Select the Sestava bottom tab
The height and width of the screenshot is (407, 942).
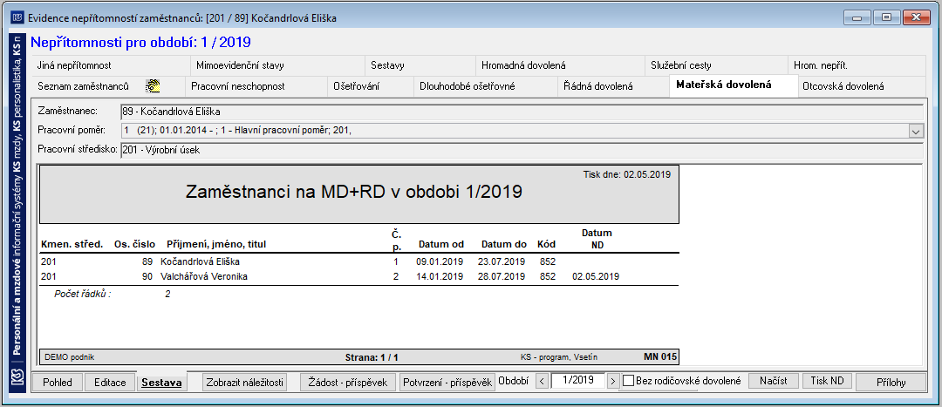(x=161, y=382)
